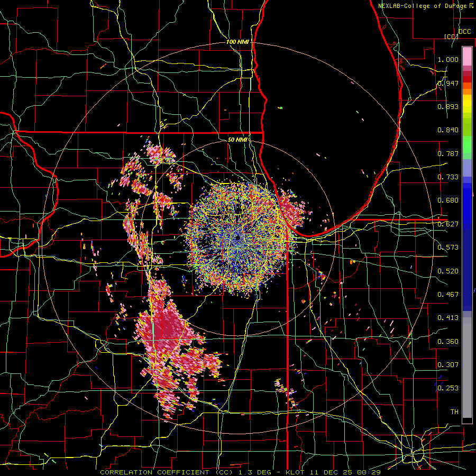
Task: Click the 100 NMI range ring label
Action: coord(237,42)
